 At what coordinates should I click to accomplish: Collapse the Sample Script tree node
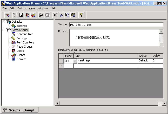coord(4,30)
